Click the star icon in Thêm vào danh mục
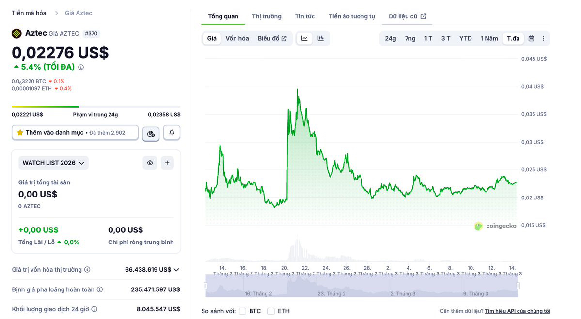 click(x=20, y=133)
